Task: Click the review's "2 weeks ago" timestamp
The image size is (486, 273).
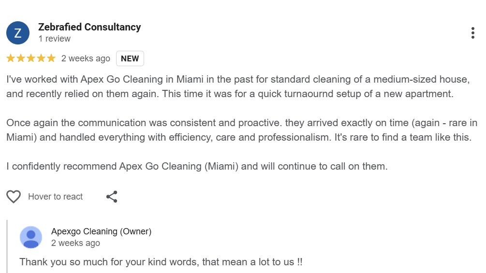Action: [86, 58]
